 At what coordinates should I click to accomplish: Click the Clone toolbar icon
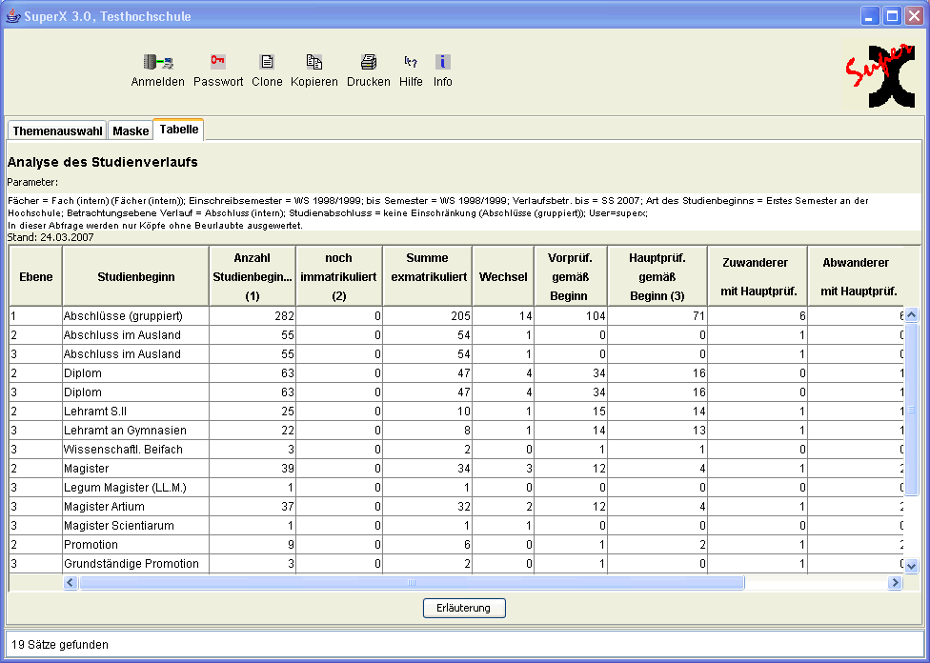click(x=267, y=63)
